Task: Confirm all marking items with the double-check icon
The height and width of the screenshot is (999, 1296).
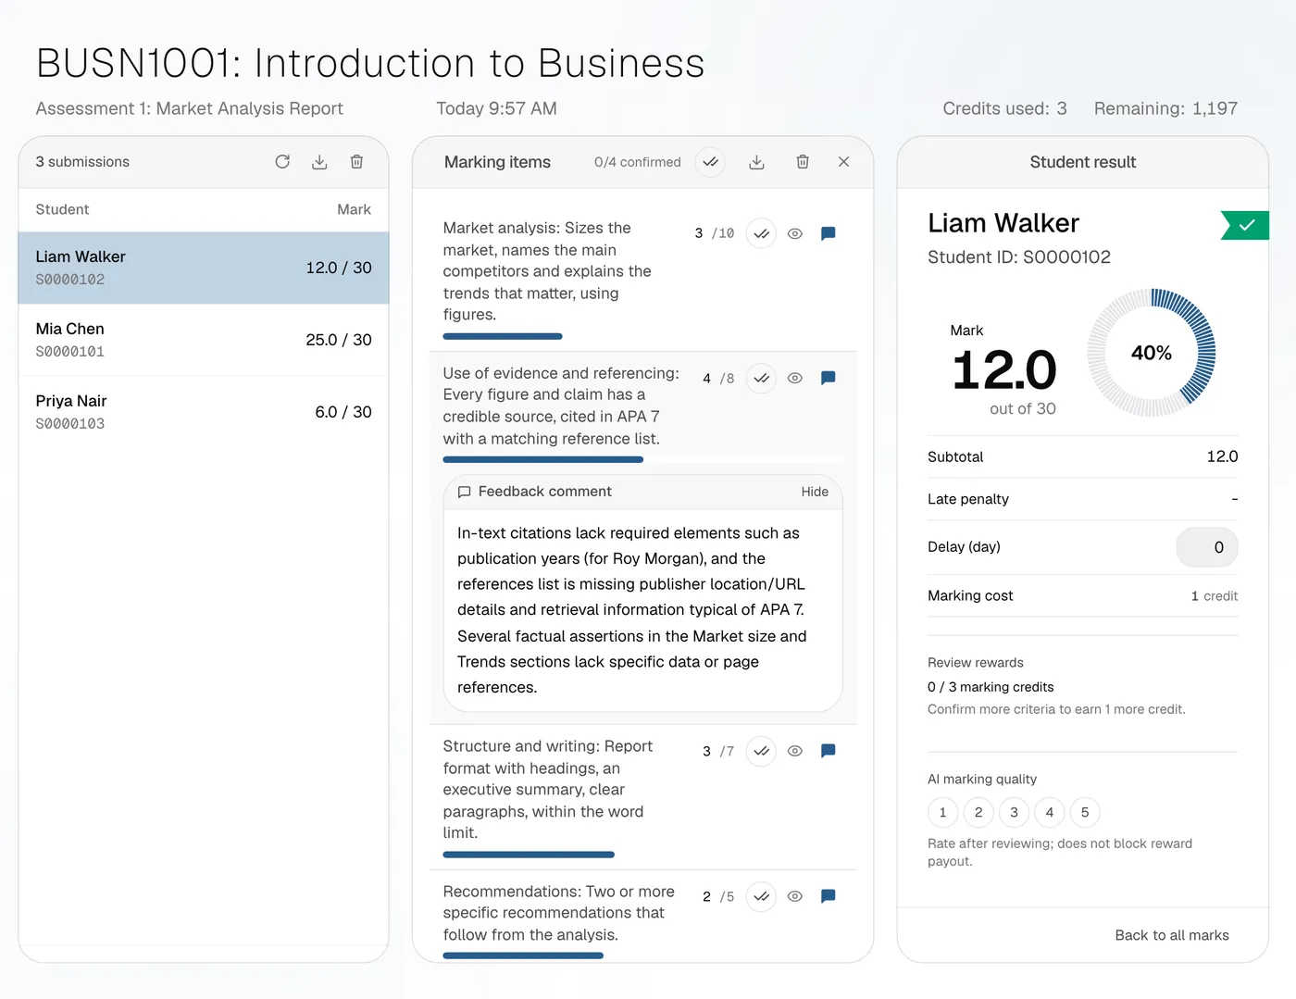Action: pyautogui.click(x=710, y=162)
